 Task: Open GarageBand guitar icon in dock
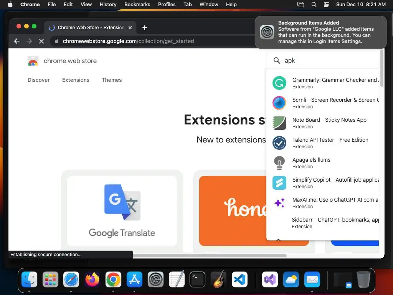[218, 279]
